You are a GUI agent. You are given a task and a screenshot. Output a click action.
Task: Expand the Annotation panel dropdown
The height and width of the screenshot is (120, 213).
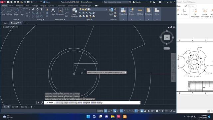60,20
